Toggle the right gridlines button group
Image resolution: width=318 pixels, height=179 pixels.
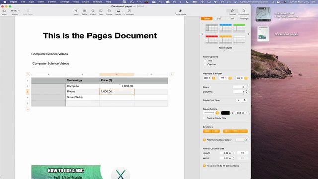point(235,131)
